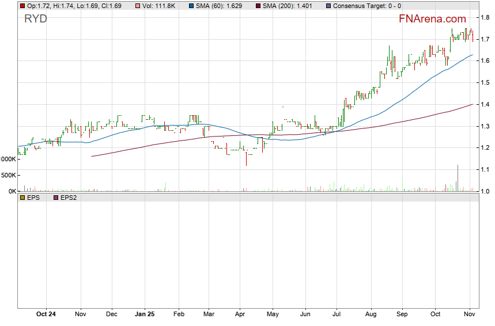
Task: Click the Oct 24 date axis label
Action: tap(46, 314)
